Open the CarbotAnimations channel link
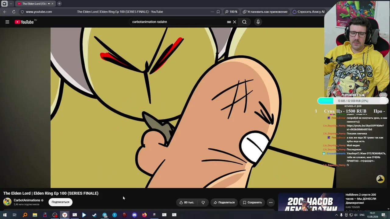Viewport: 390px width, 219px height. tap(27, 200)
